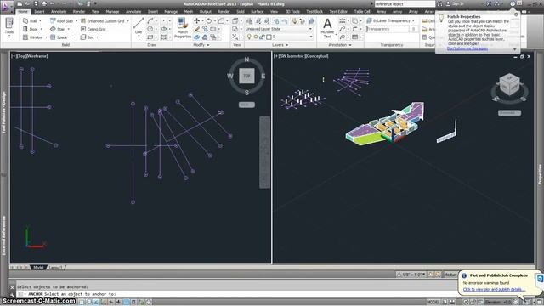Switch to the Model tab

38,268
